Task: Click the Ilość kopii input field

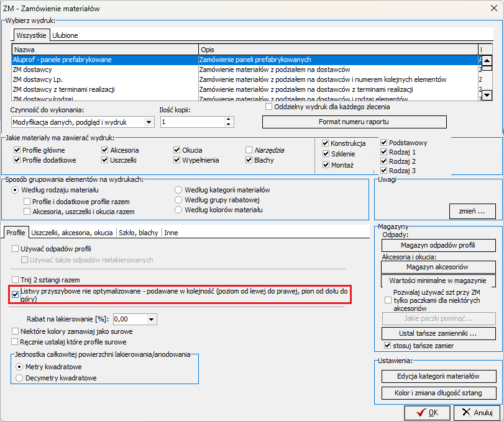Action: (x=191, y=122)
